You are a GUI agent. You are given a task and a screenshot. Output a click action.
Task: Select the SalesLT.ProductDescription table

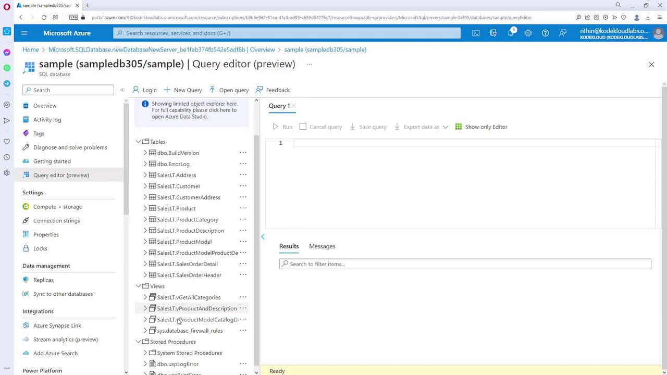tap(191, 231)
